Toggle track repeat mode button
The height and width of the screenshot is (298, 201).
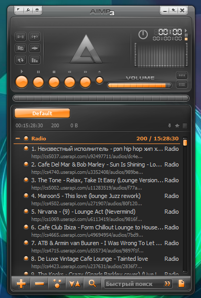pyautogui.click(x=21, y=60)
